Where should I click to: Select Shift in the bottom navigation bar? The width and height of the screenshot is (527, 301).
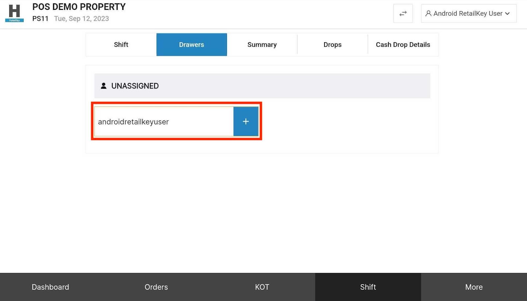368,287
